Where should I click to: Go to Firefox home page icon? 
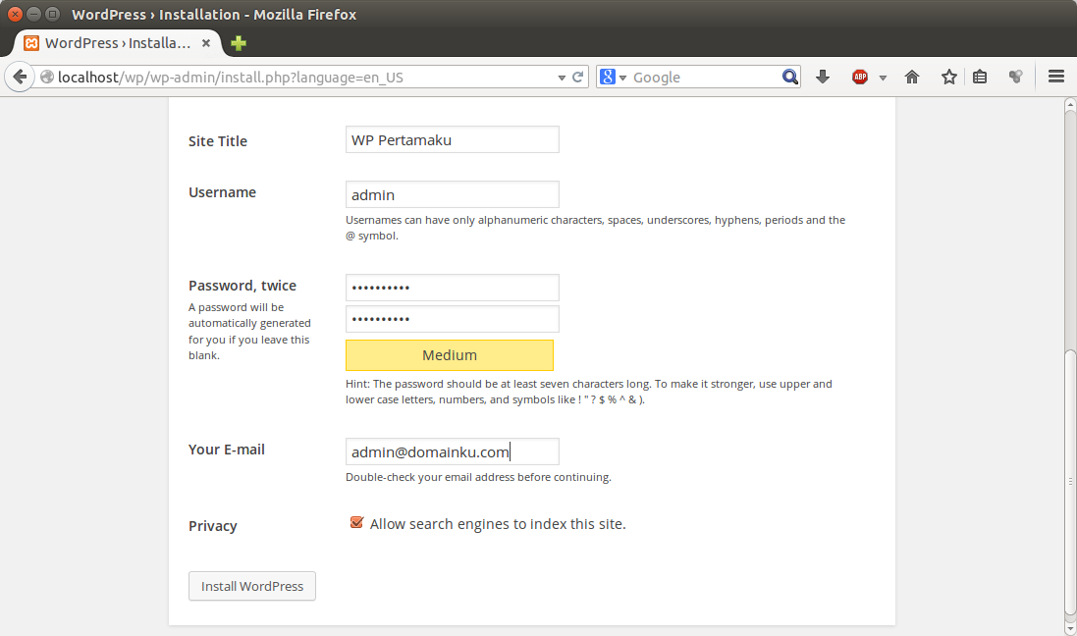(x=912, y=77)
